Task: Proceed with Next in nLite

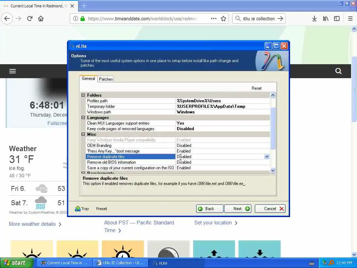Action: point(238,209)
